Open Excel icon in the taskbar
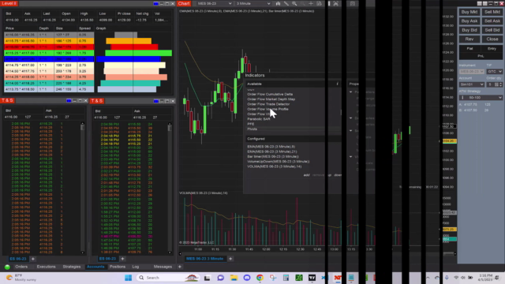The height and width of the screenshot is (284, 505). (299, 278)
